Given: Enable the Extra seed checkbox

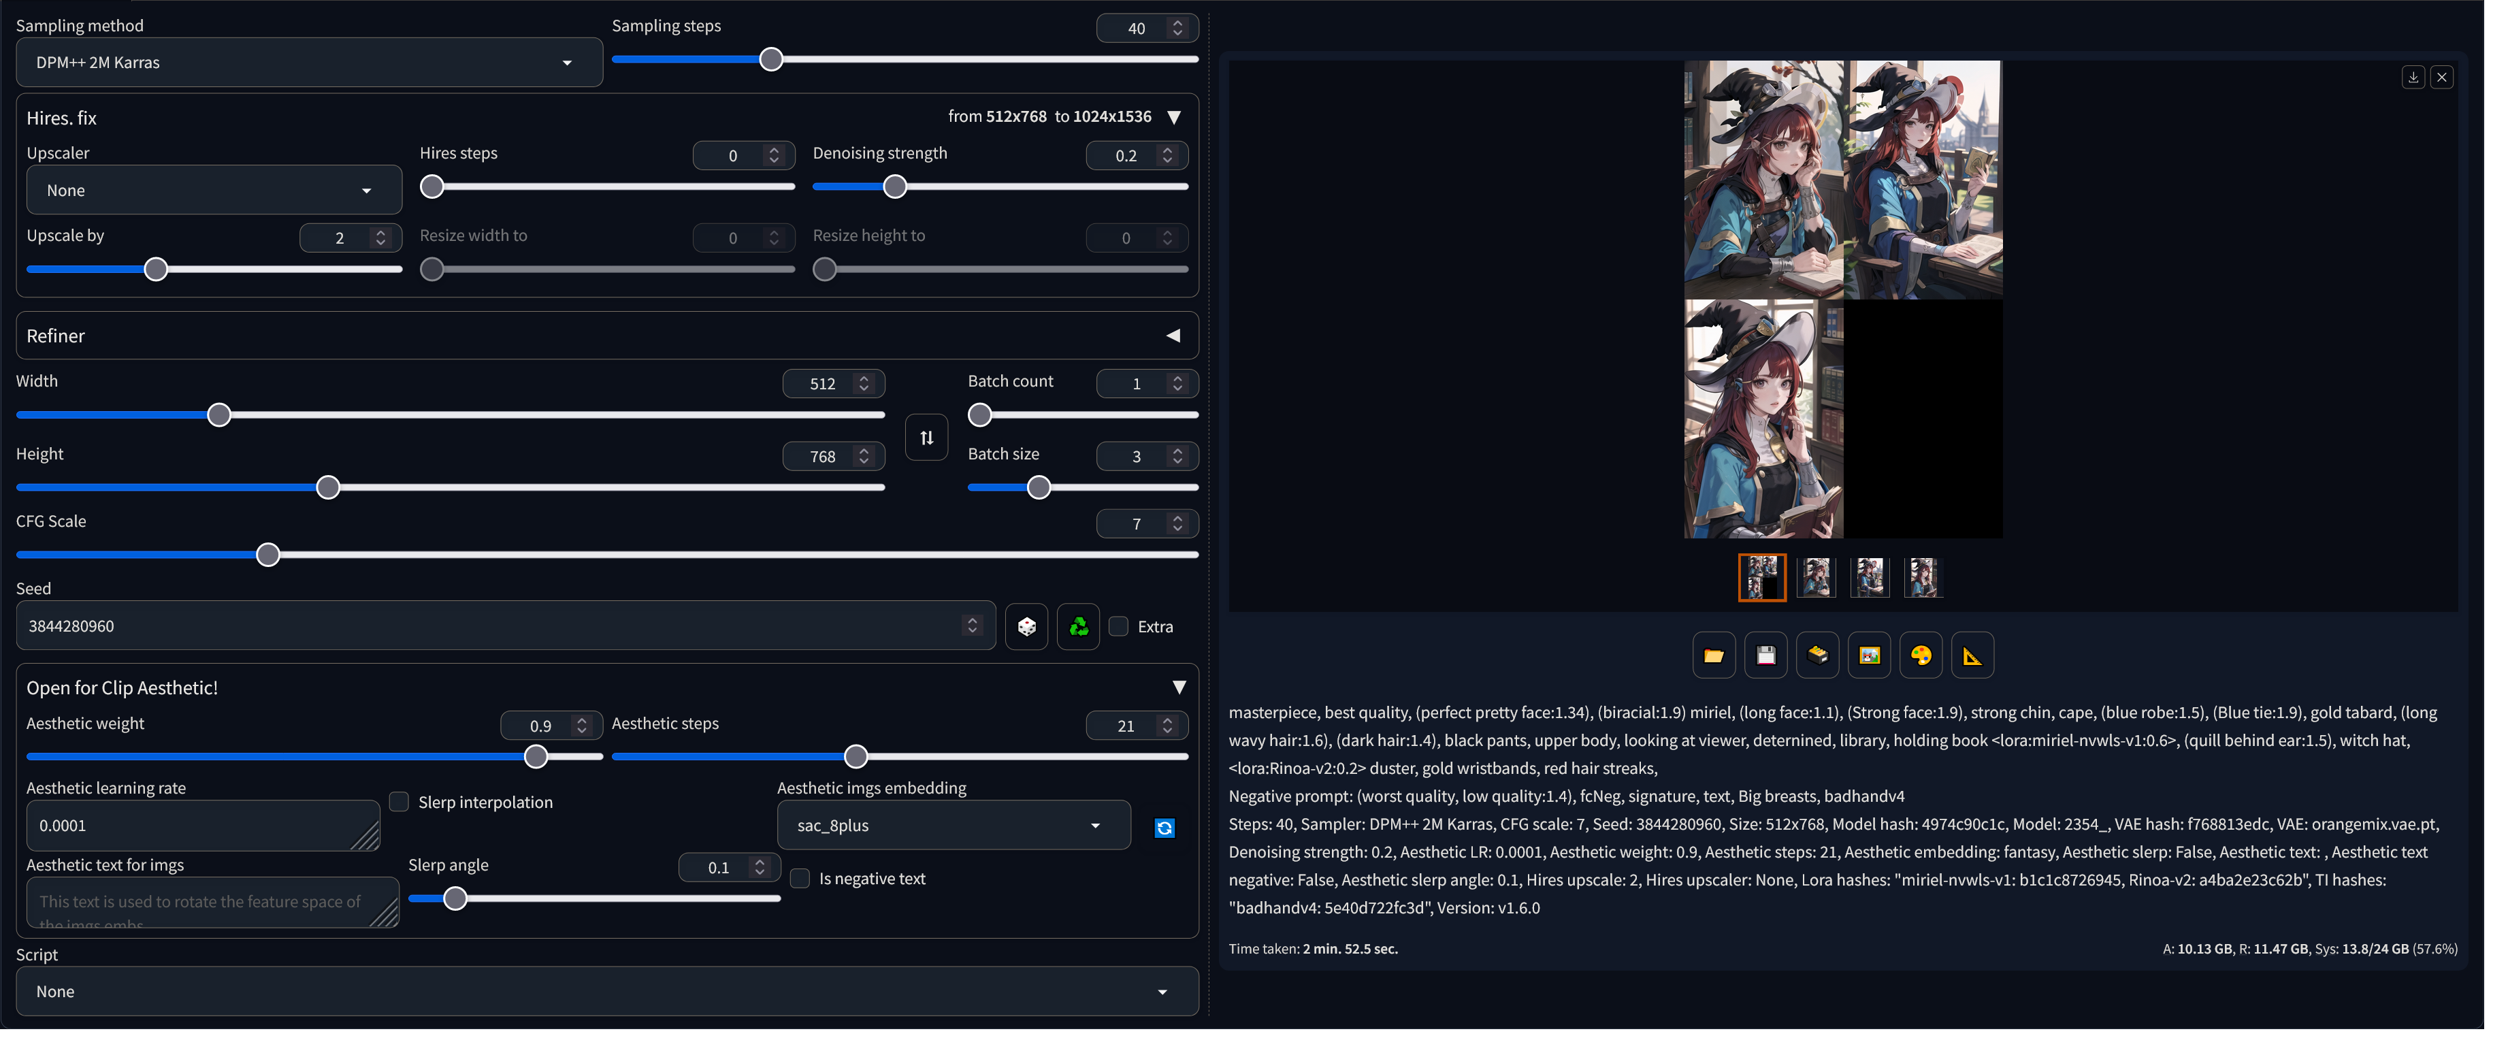Looking at the screenshot, I should click(x=1118, y=626).
